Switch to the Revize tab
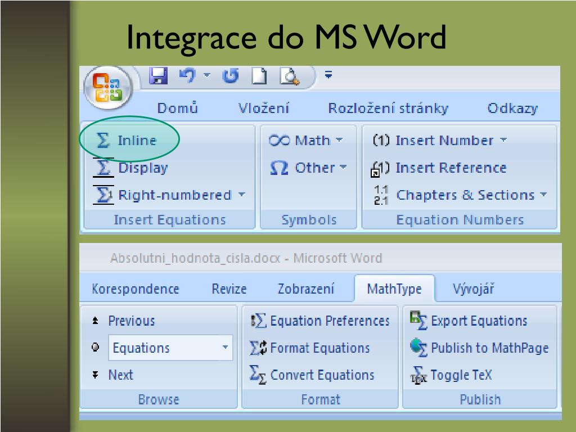Image resolution: width=576 pixels, height=432 pixels. 229,289
